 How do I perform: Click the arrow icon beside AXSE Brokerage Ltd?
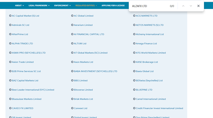point(134,62)
